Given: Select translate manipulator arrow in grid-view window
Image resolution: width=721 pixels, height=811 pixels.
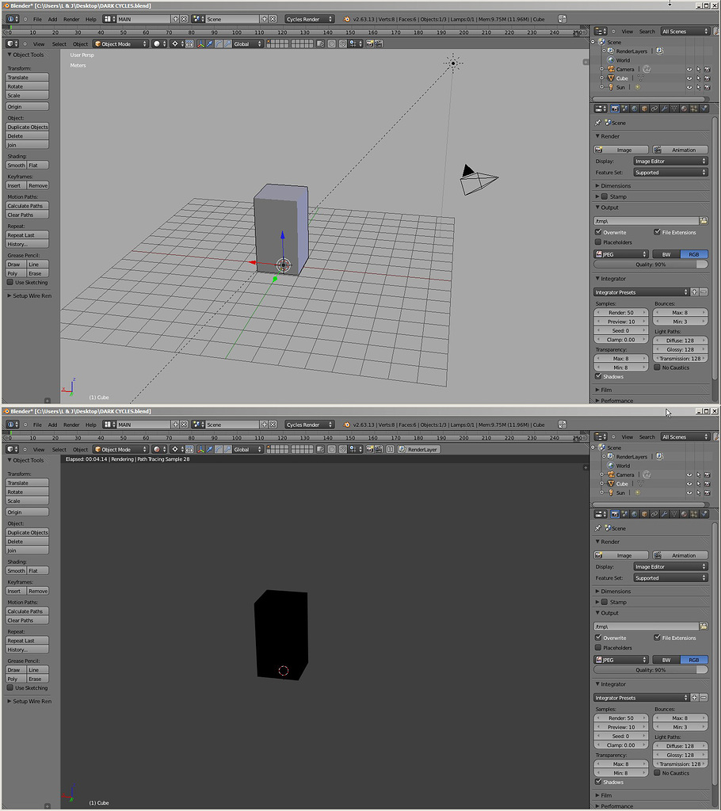Looking at the screenshot, I should click(210, 44).
